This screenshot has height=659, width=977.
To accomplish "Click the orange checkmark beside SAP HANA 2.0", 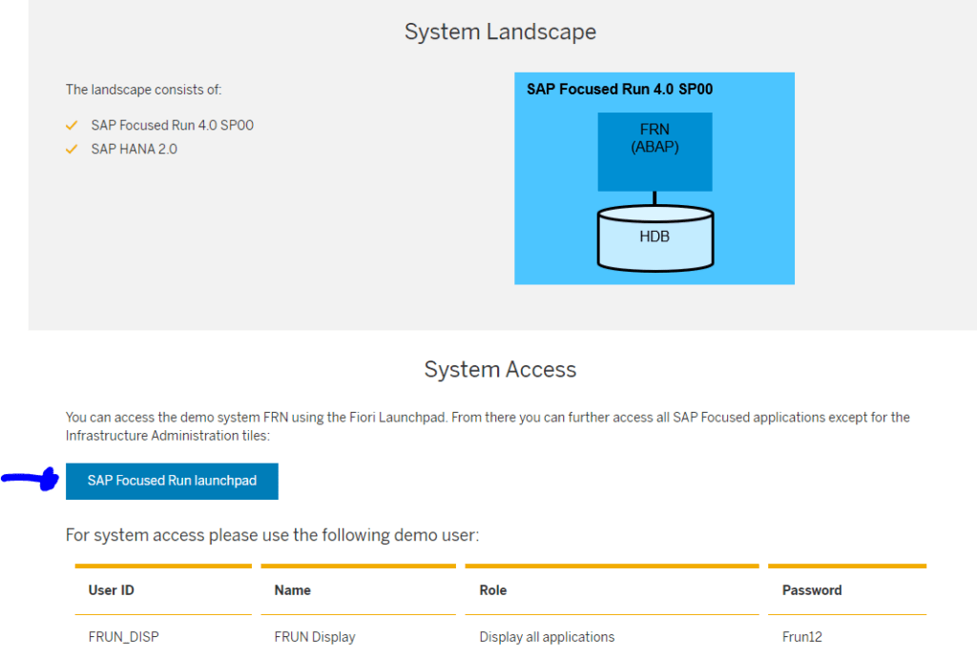I will pos(73,149).
